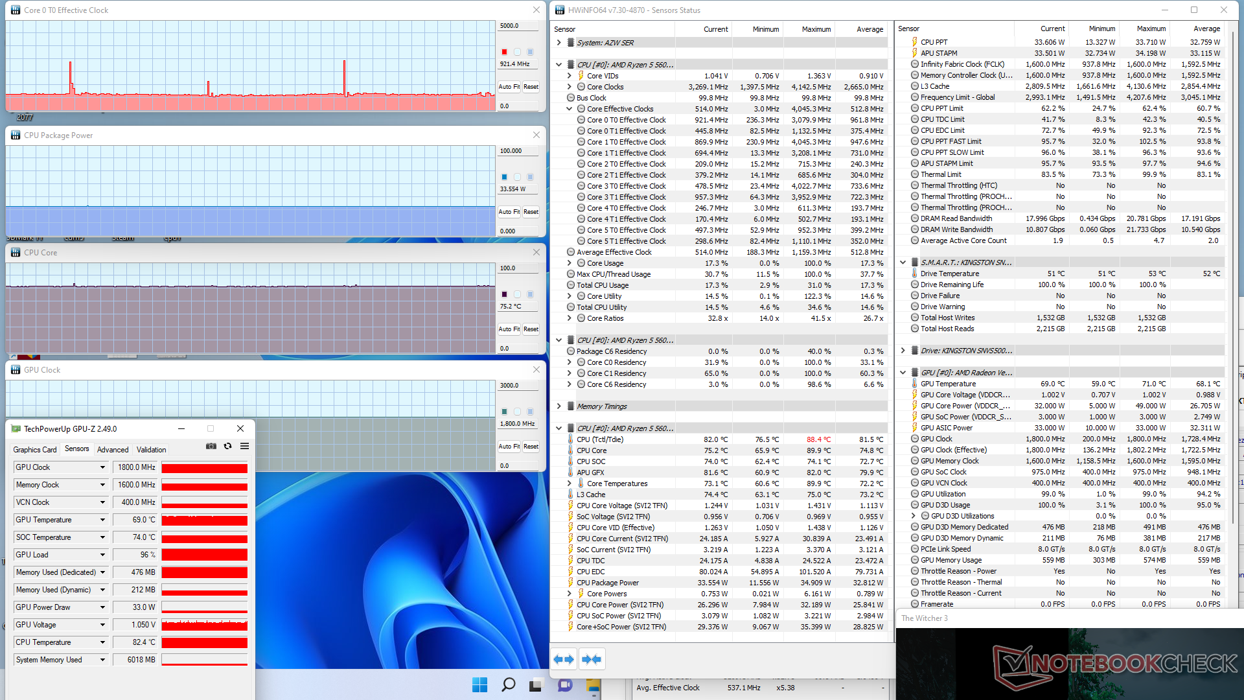Click GPU-Z screenshot camera icon
This screenshot has height=700, width=1244.
point(211,446)
